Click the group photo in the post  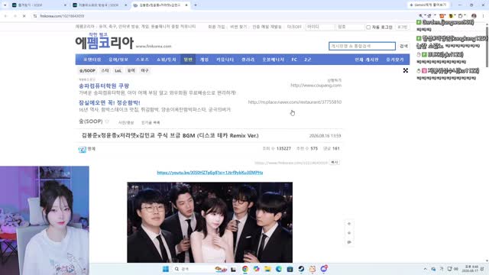pos(210,222)
